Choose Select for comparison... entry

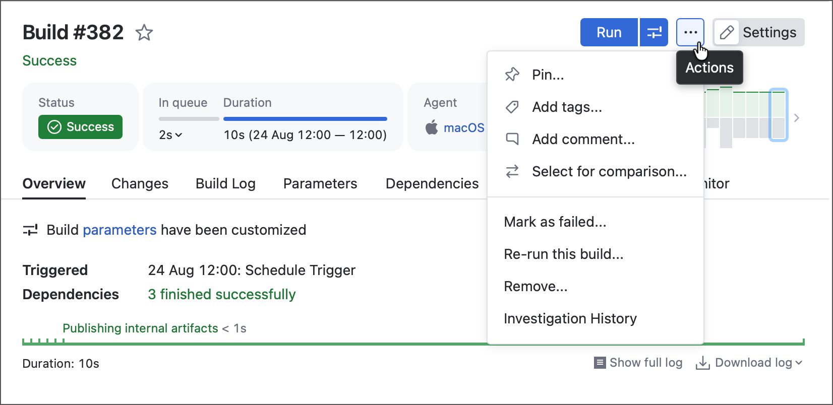(596, 171)
